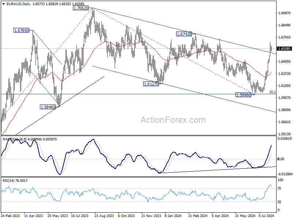Select the MACD axis value 0.016619

[x=285, y=139]
